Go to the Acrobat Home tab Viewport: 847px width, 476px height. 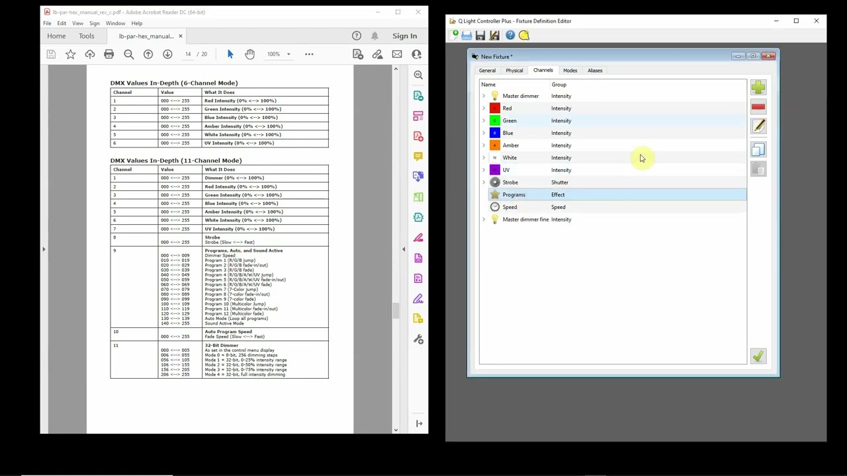click(x=56, y=36)
